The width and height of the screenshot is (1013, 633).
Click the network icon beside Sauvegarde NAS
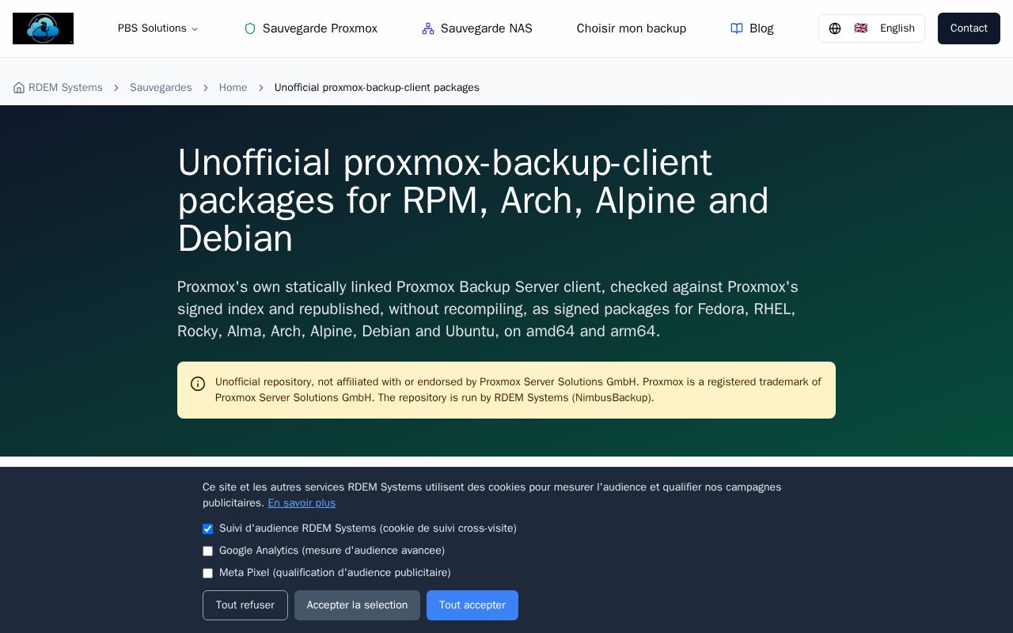point(428,28)
